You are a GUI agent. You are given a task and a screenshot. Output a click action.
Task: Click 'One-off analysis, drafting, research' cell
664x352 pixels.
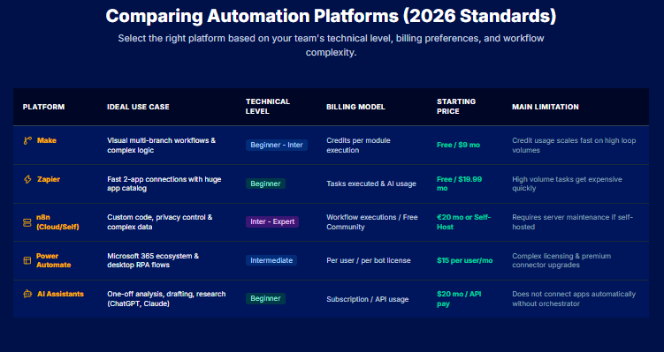pyautogui.click(x=166, y=299)
